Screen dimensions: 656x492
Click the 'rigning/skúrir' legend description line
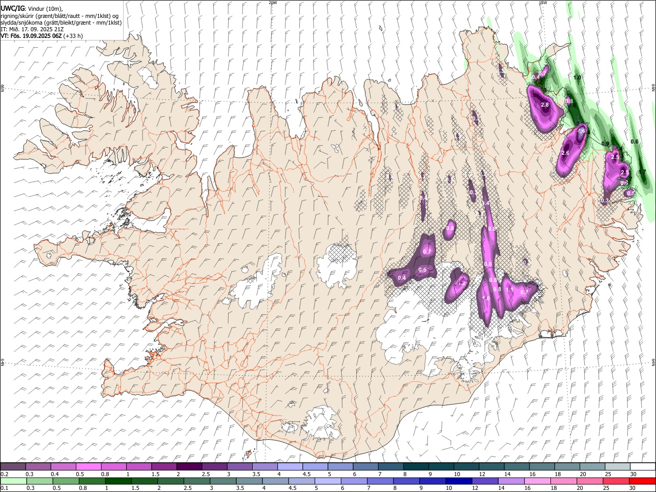(x=60, y=16)
